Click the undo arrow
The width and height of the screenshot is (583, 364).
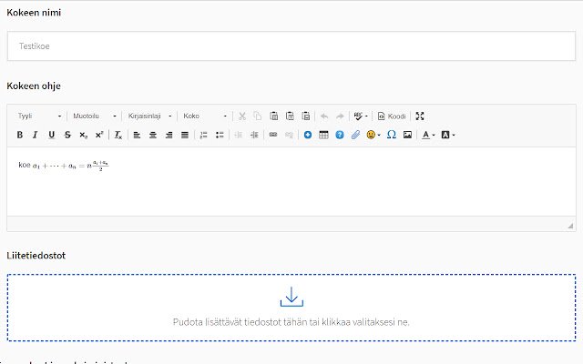tap(324, 116)
